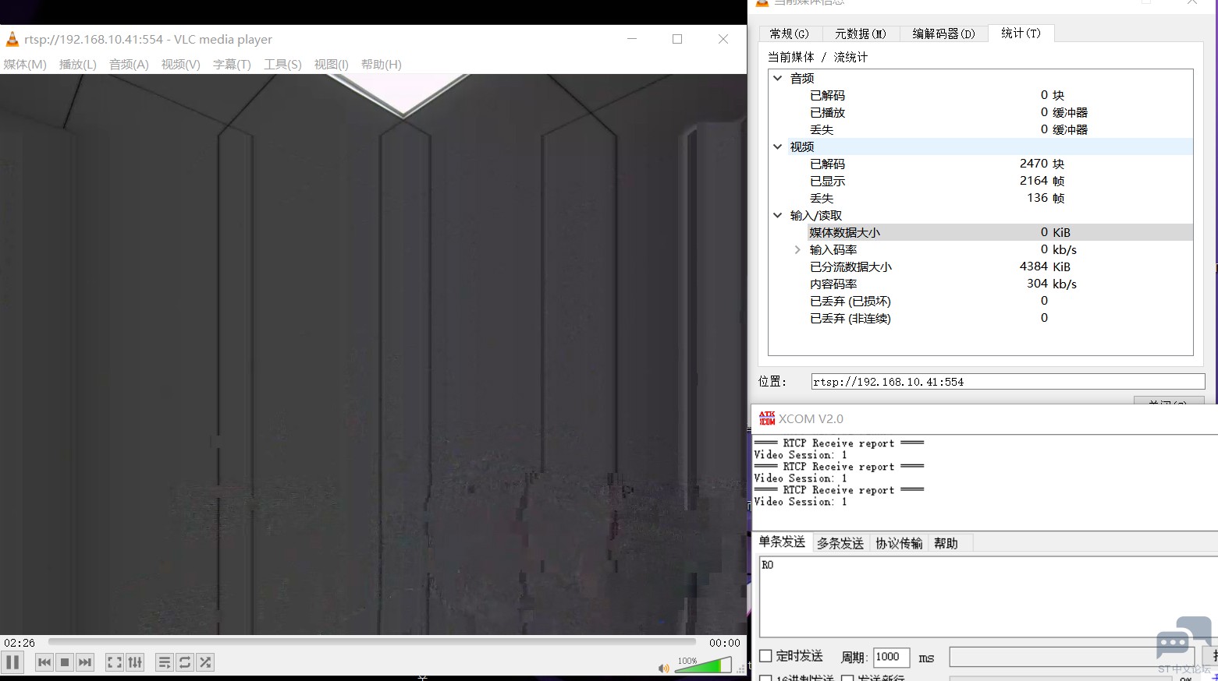This screenshot has width=1218, height=681.
Task: Toggle fullscreen video mode
Action: tap(114, 662)
